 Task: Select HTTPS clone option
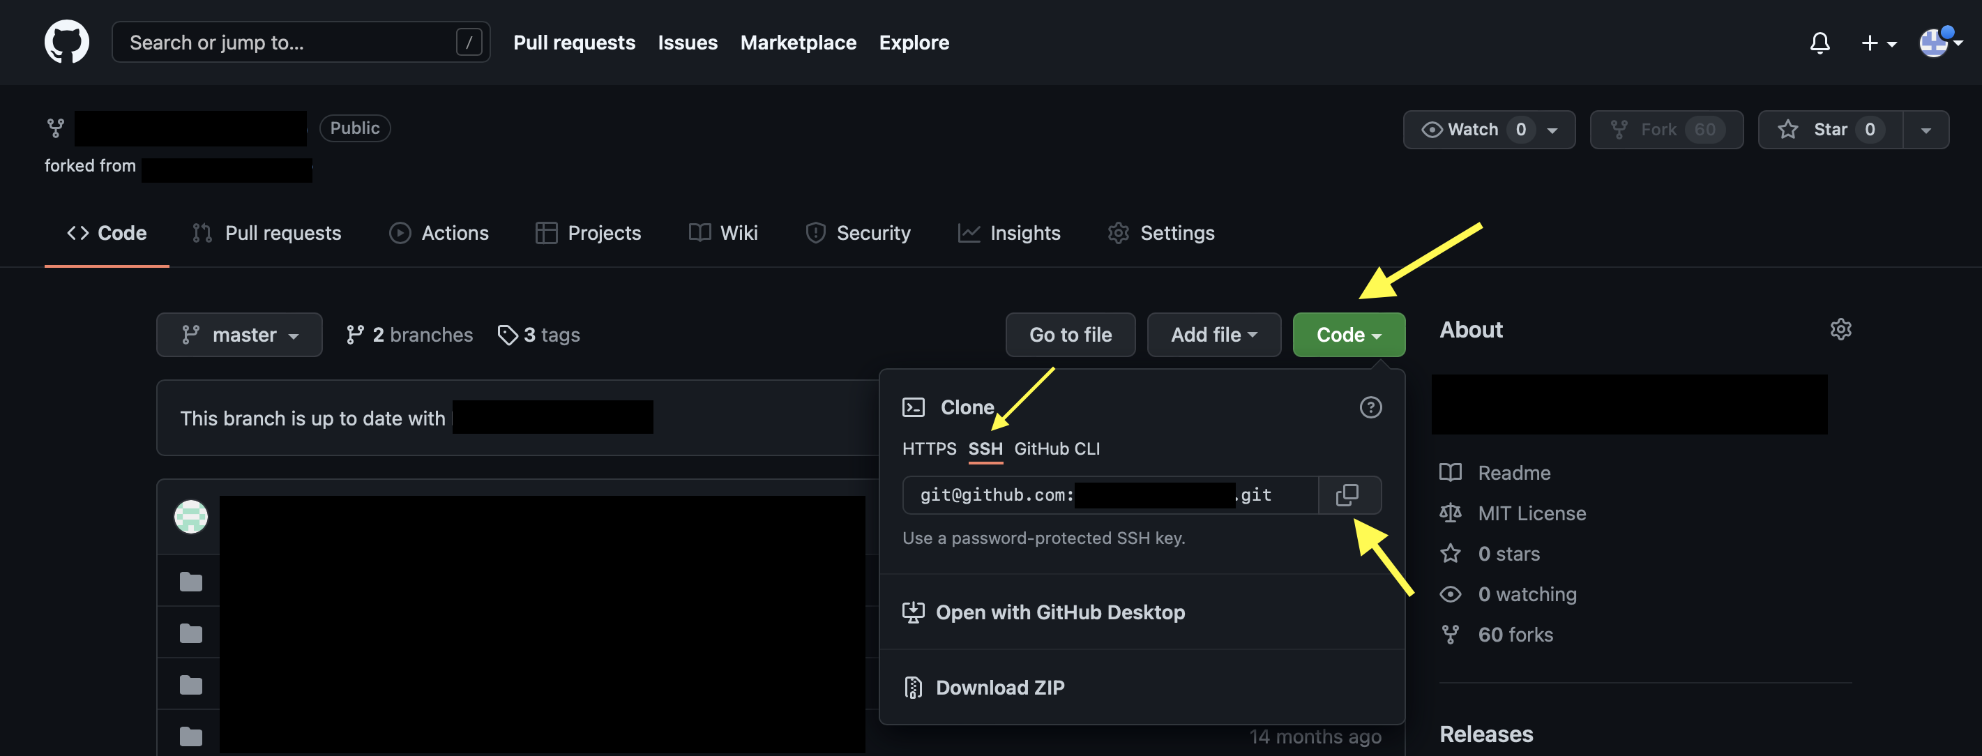click(x=929, y=448)
